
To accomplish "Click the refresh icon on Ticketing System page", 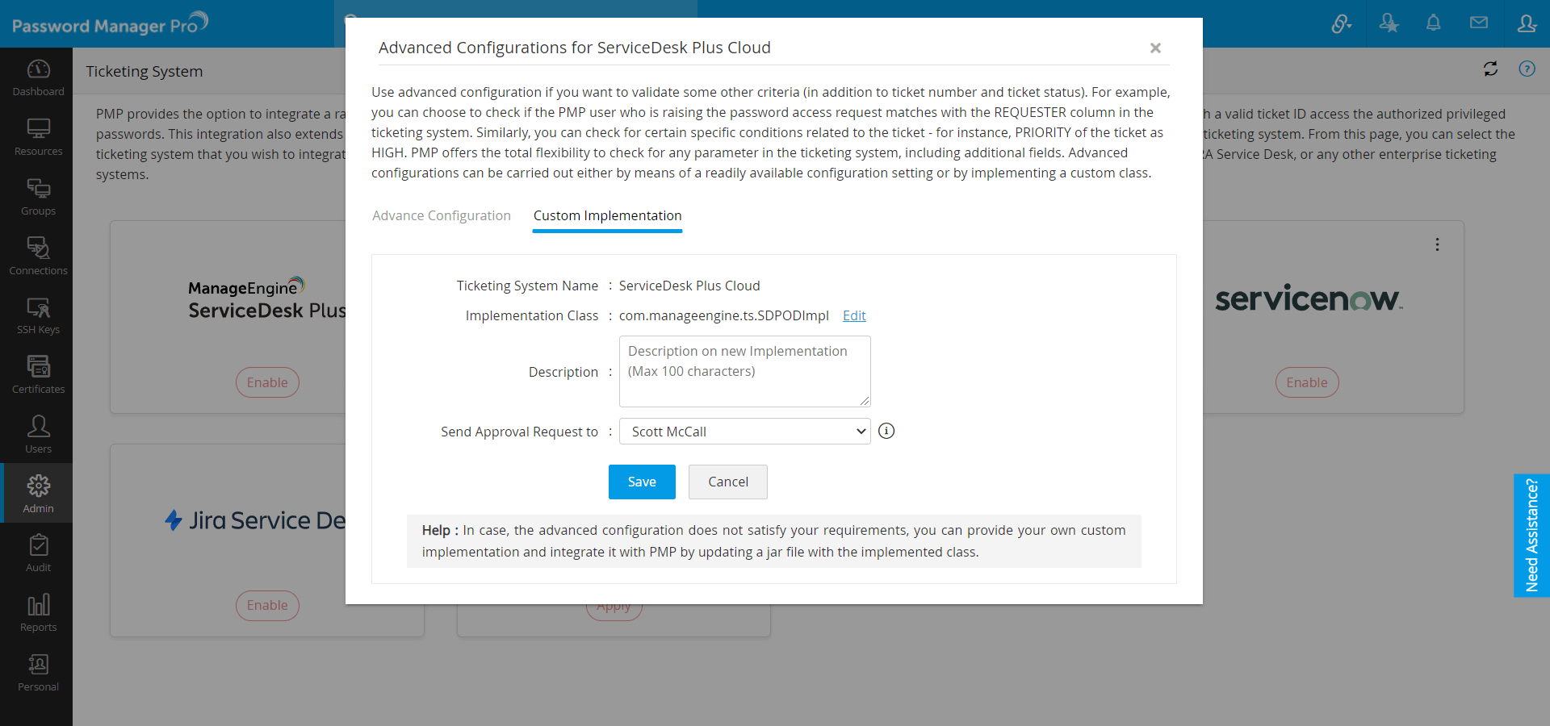I will coord(1490,69).
